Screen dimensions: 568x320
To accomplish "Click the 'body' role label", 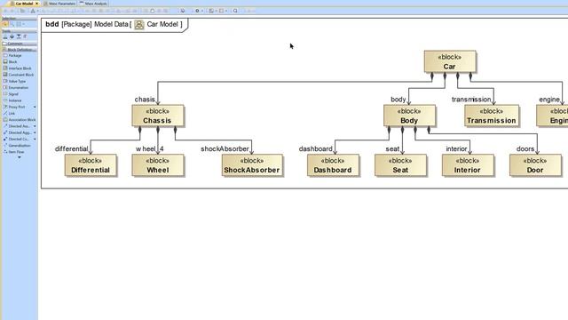I will pyautogui.click(x=398, y=99).
